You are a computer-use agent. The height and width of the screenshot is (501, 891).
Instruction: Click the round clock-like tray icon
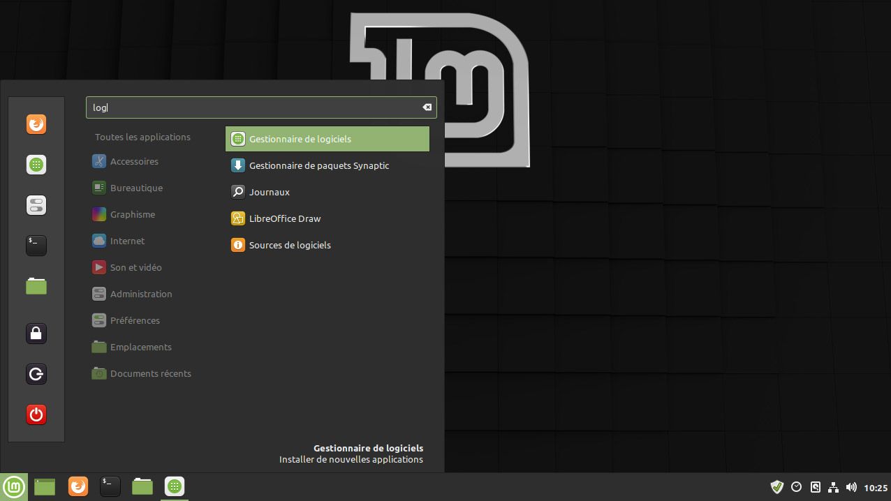pyautogui.click(x=797, y=487)
